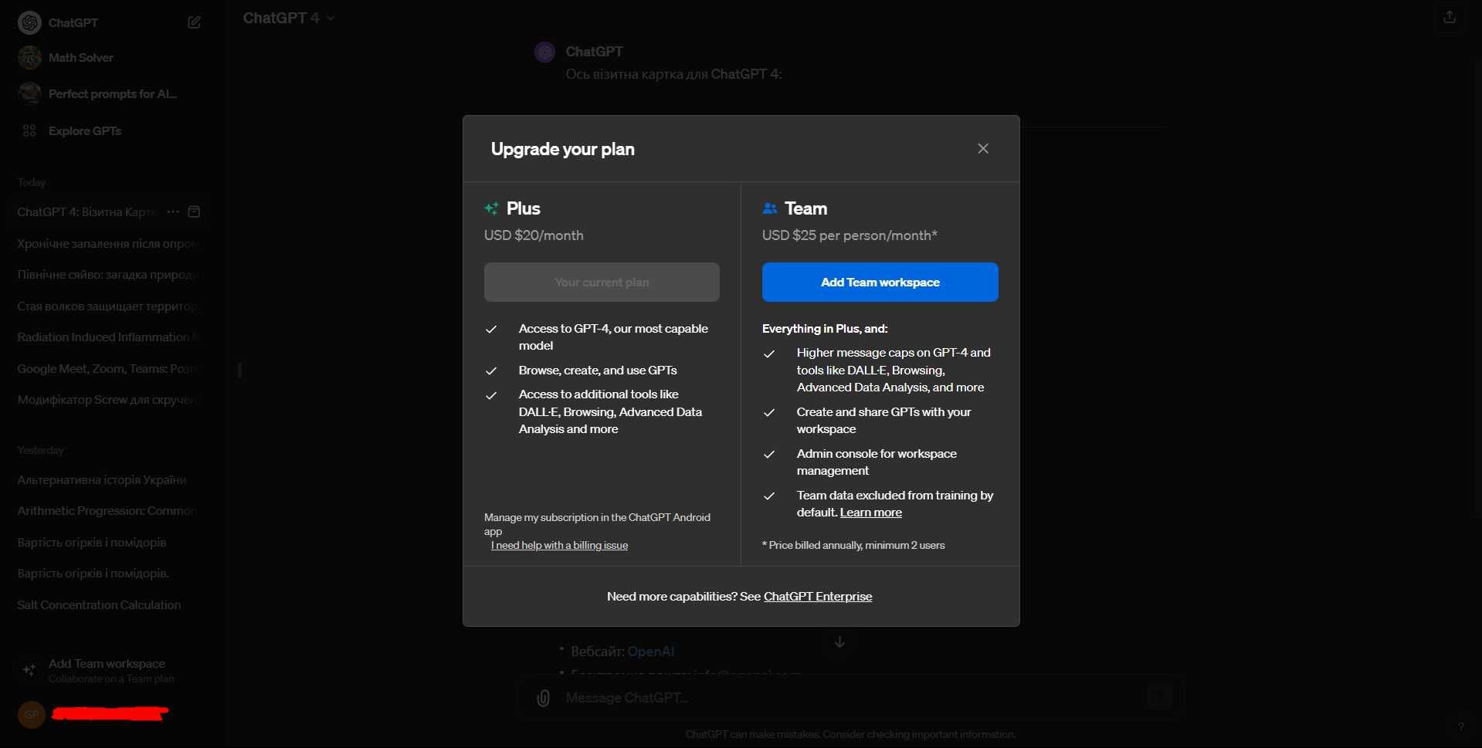Viewport: 1482px width, 748px height.
Task: Close the Upgrade your plan dialog
Action: (x=983, y=148)
